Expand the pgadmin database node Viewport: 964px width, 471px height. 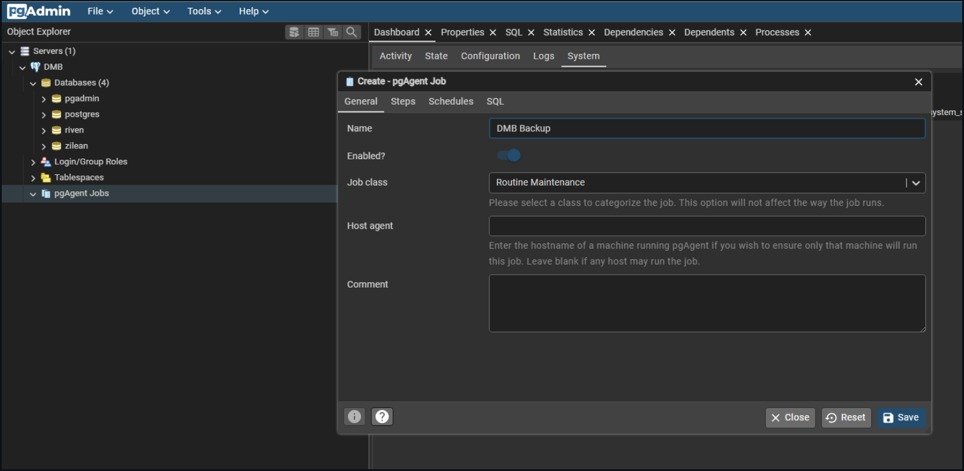(x=44, y=99)
